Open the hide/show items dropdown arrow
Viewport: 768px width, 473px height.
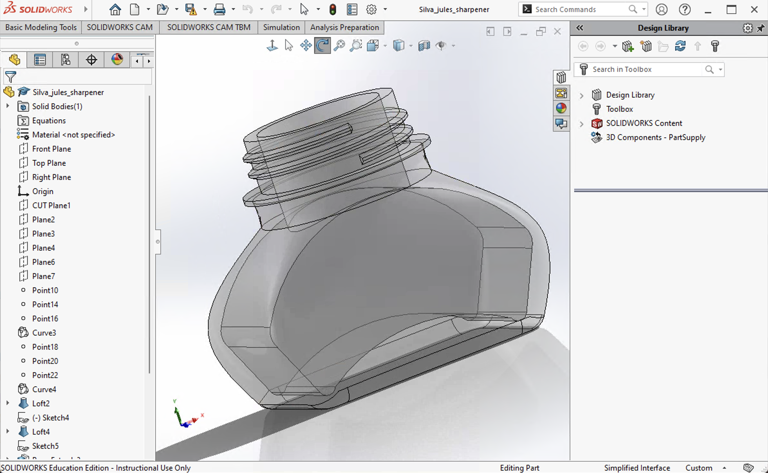[453, 46]
